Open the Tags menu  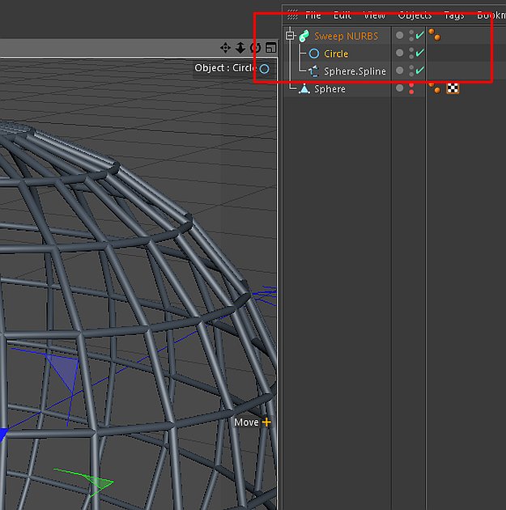pyautogui.click(x=454, y=15)
